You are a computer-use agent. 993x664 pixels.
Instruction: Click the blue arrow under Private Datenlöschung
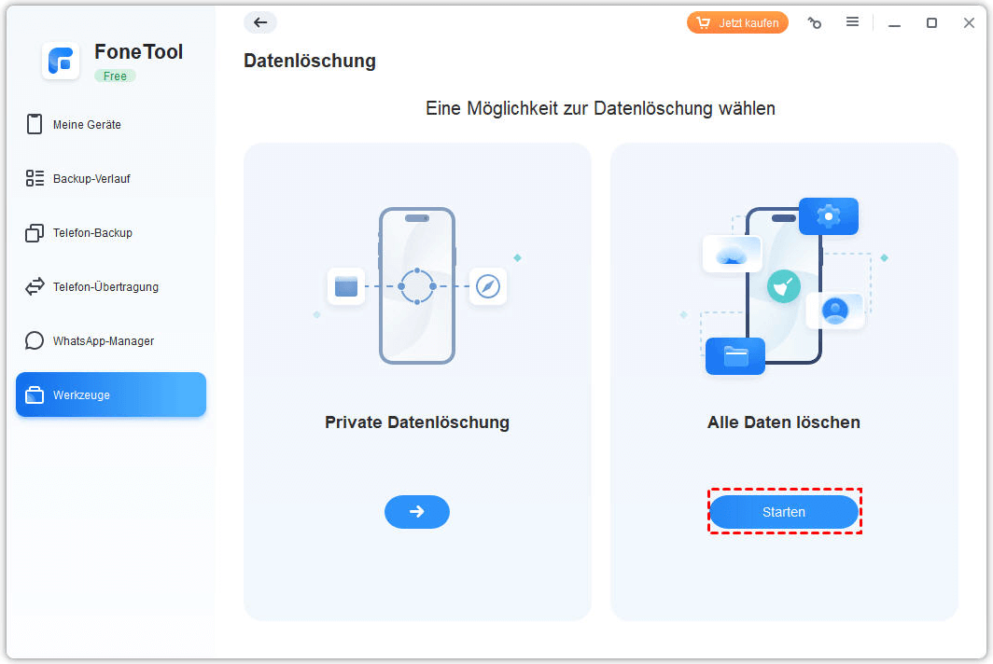coord(416,511)
